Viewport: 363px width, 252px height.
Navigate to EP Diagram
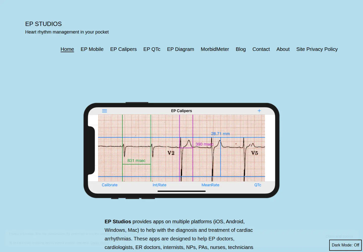(180, 49)
